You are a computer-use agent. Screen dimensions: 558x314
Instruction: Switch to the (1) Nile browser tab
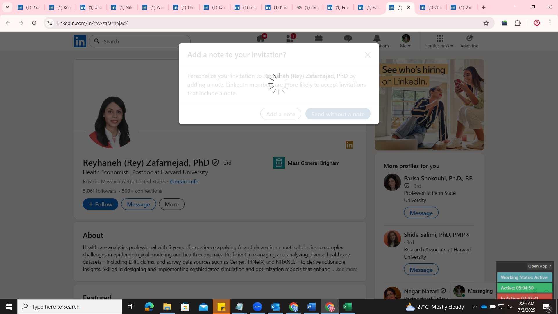coord(122,7)
